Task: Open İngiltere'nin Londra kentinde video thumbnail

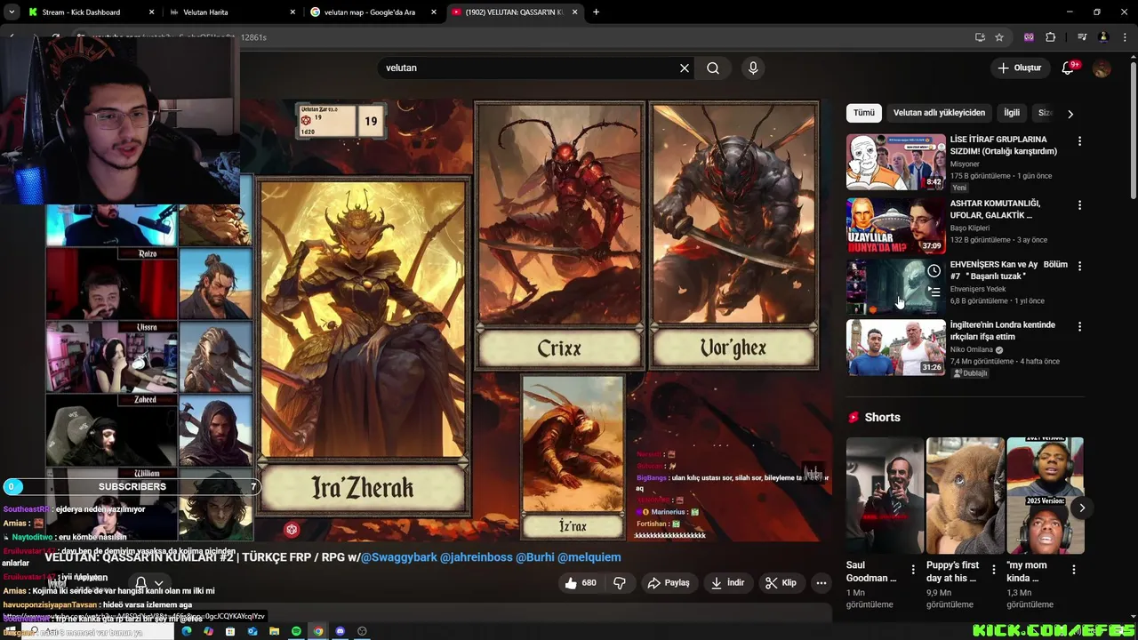Action: pyautogui.click(x=895, y=348)
